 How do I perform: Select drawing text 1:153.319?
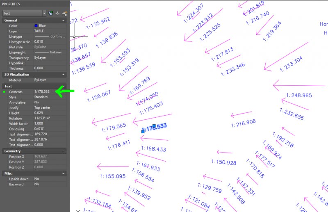coord(129,67)
